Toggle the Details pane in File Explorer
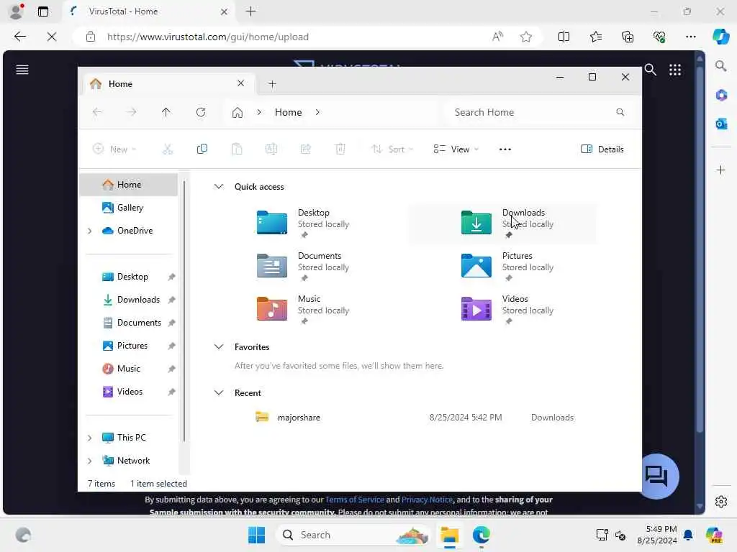The image size is (737, 552). click(x=602, y=149)
